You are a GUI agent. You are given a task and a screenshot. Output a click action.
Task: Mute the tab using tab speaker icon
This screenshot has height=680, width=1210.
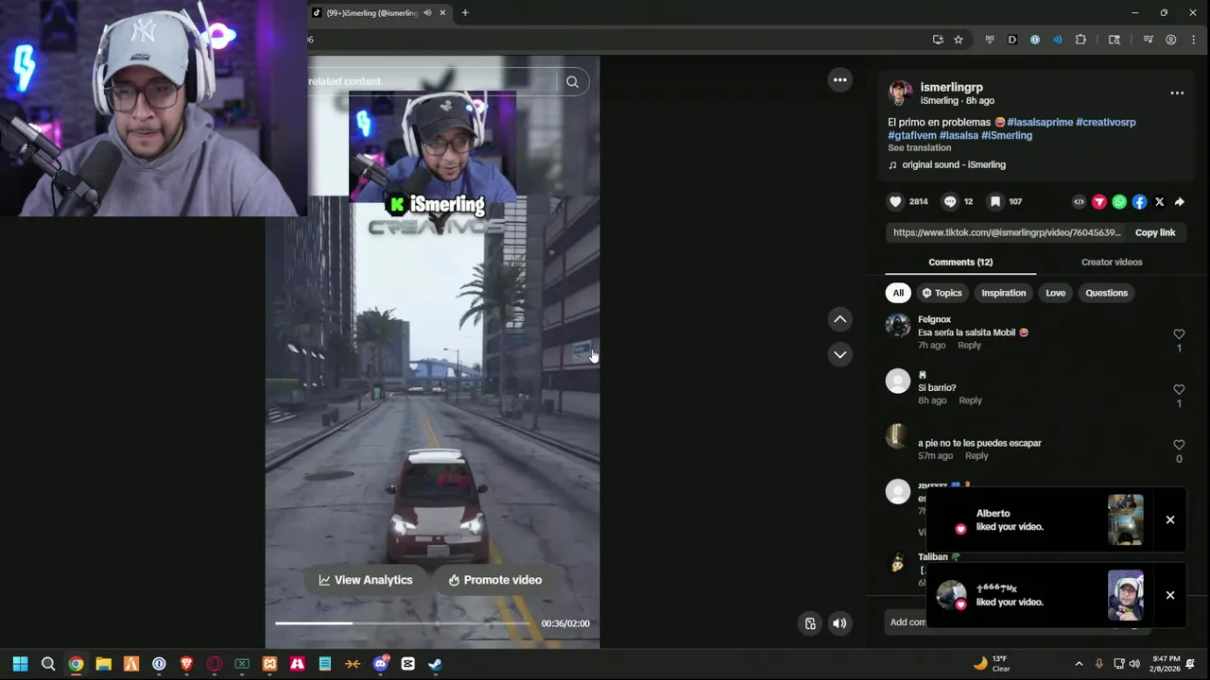click(427, 12)
